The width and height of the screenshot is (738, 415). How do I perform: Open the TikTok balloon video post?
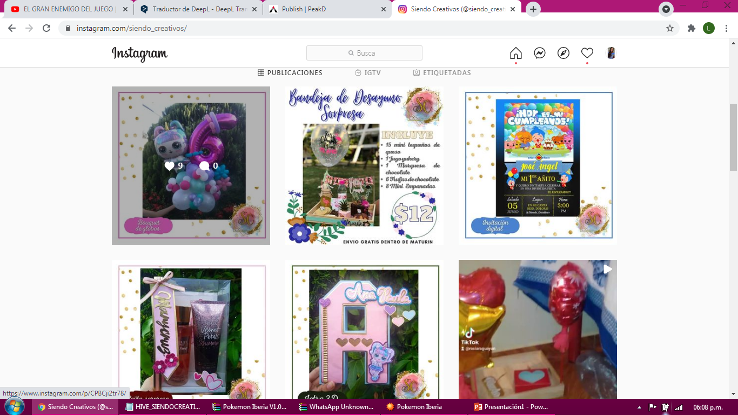tap(538, 330)
